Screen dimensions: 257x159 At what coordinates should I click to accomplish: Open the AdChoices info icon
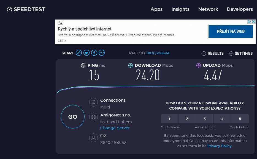point(249,22)
